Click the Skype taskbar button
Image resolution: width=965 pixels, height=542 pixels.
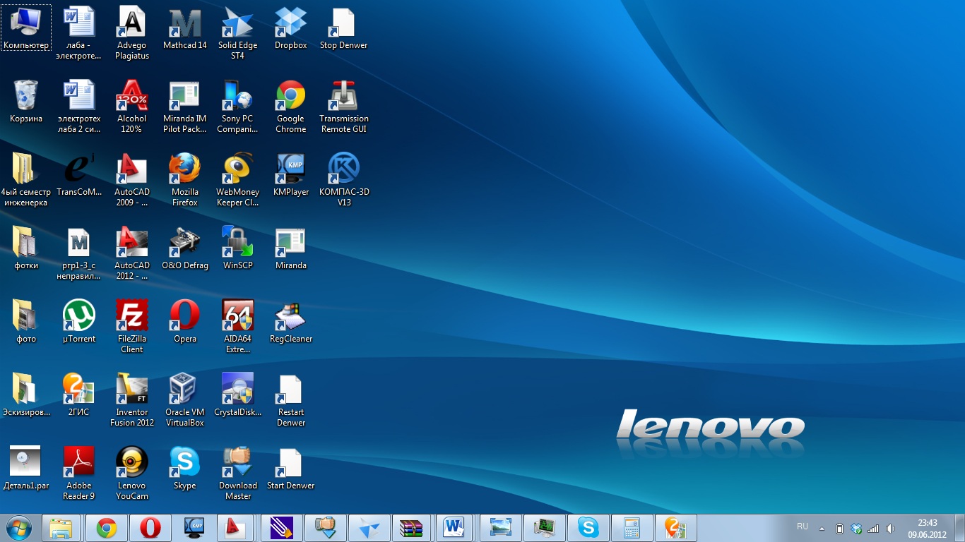pos(588,528)
